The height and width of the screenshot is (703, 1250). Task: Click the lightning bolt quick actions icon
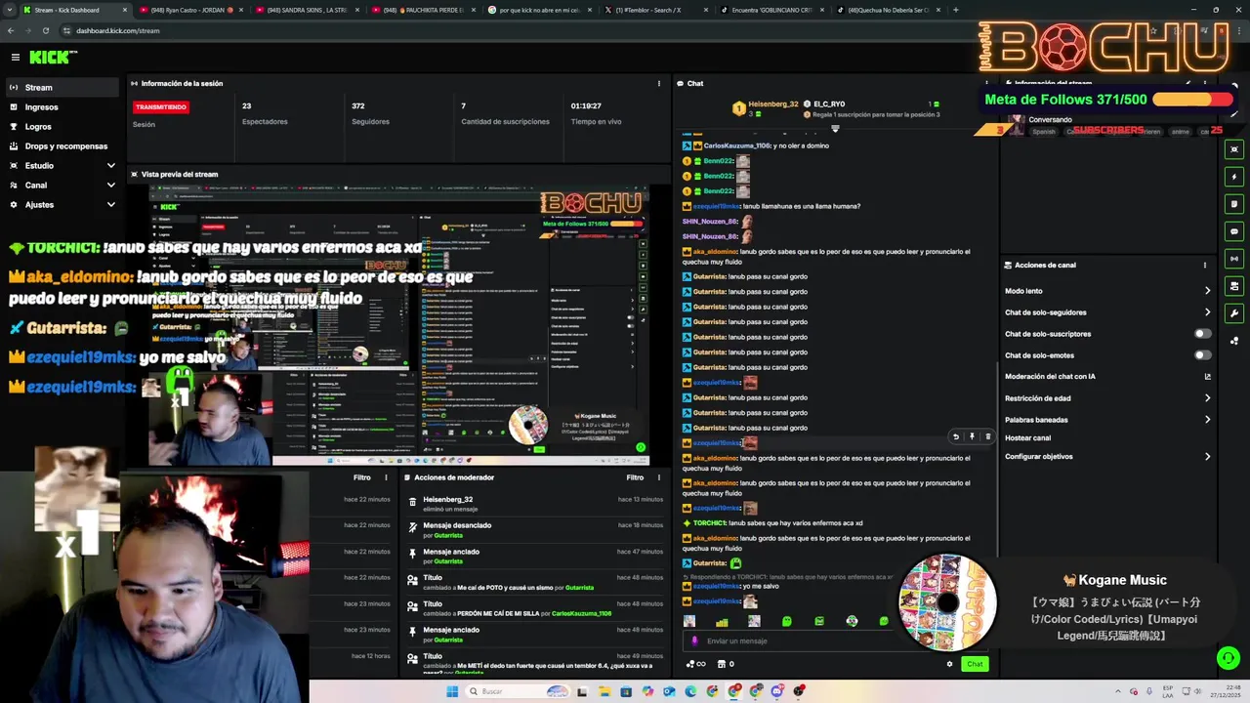[x=1234, y=177]
